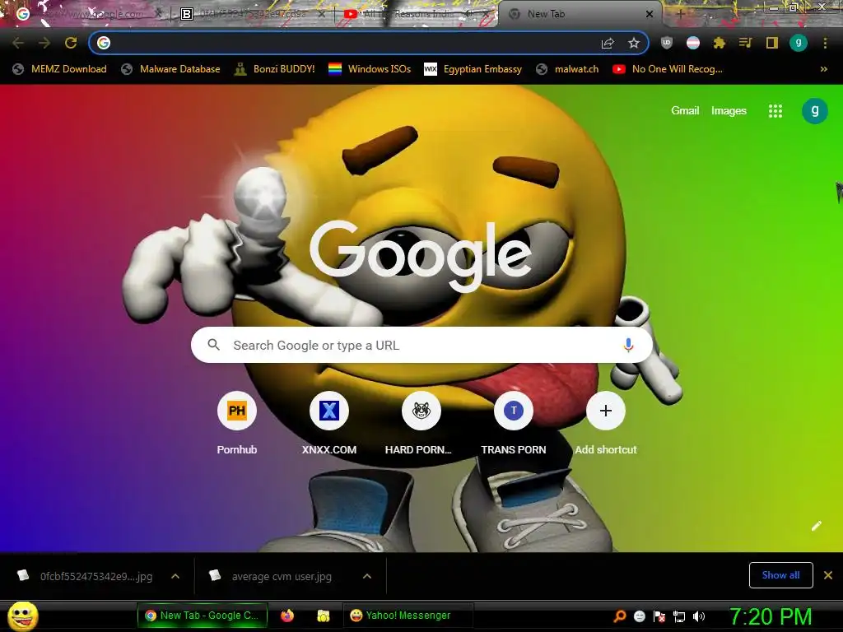843x632 pixels.
Task: Expand options for average cvm user.jpg download
Action: click(x=367, y=576)
